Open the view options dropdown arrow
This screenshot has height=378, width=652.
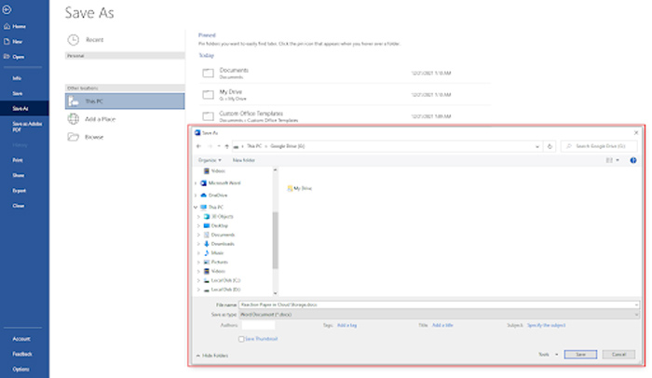tap(618, 160)
